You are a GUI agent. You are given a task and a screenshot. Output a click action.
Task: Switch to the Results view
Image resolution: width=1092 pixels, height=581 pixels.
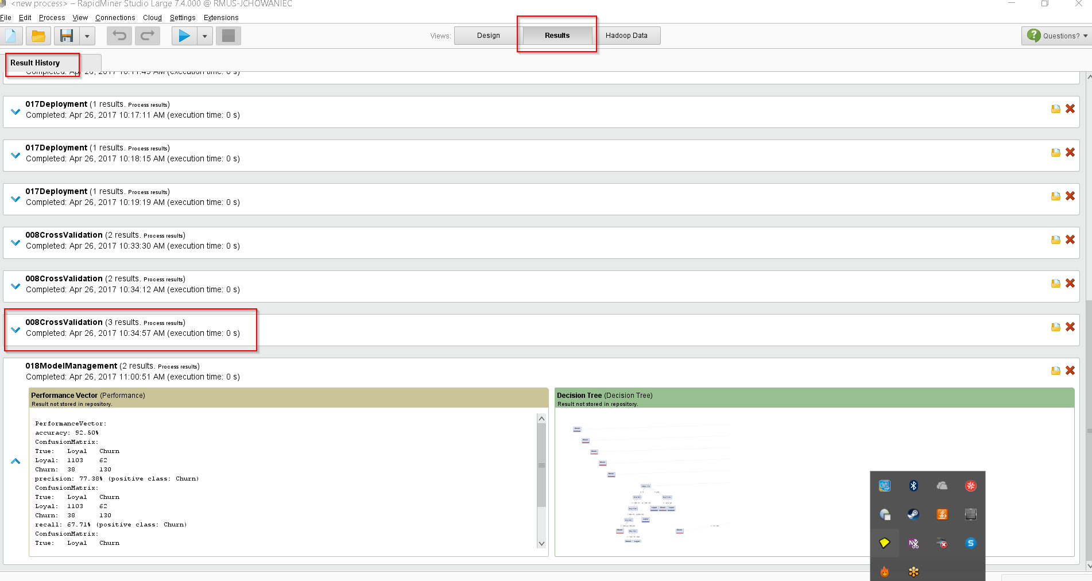point(557,36)
